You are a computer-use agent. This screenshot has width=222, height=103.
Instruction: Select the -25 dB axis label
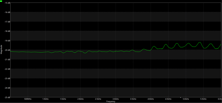tap(7, 97)
